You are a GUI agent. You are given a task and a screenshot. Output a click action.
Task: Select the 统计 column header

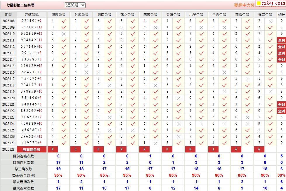click(281, 15)
